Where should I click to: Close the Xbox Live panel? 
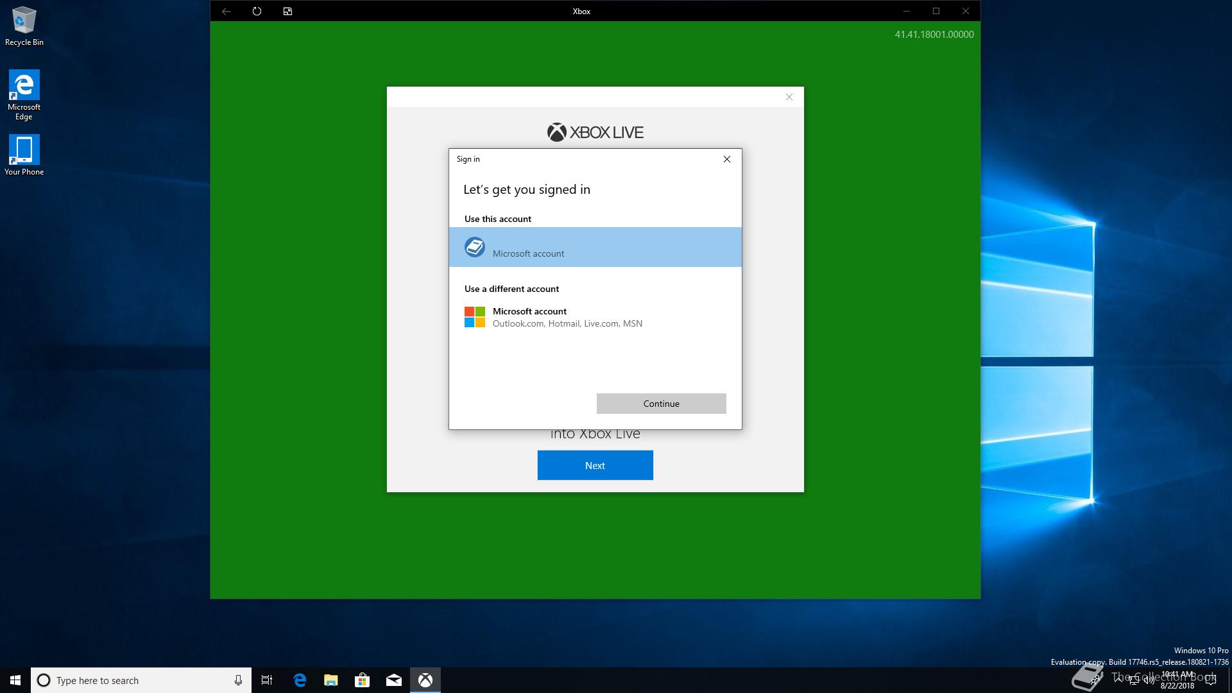pos(789,97)
